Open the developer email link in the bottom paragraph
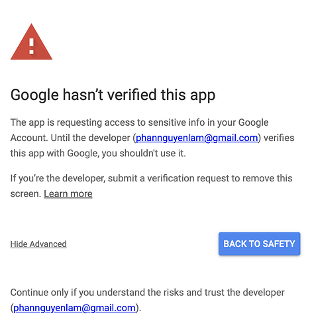 pos(74,308)
